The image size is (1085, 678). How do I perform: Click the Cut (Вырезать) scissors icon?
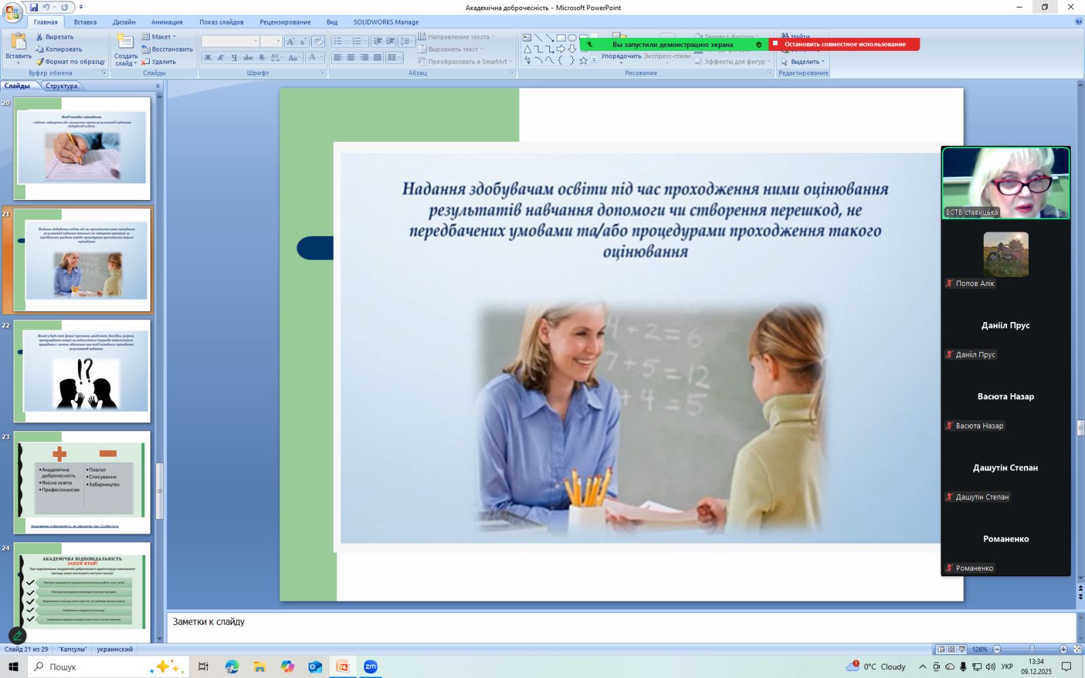pos(39,37)
